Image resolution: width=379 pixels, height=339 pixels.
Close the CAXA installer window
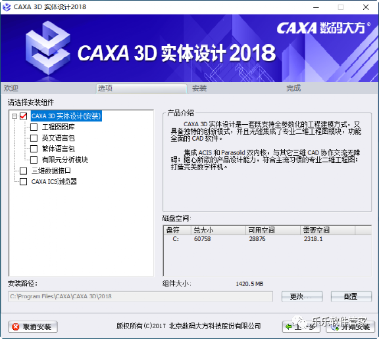pyautogui.click(x=366, y=7)
